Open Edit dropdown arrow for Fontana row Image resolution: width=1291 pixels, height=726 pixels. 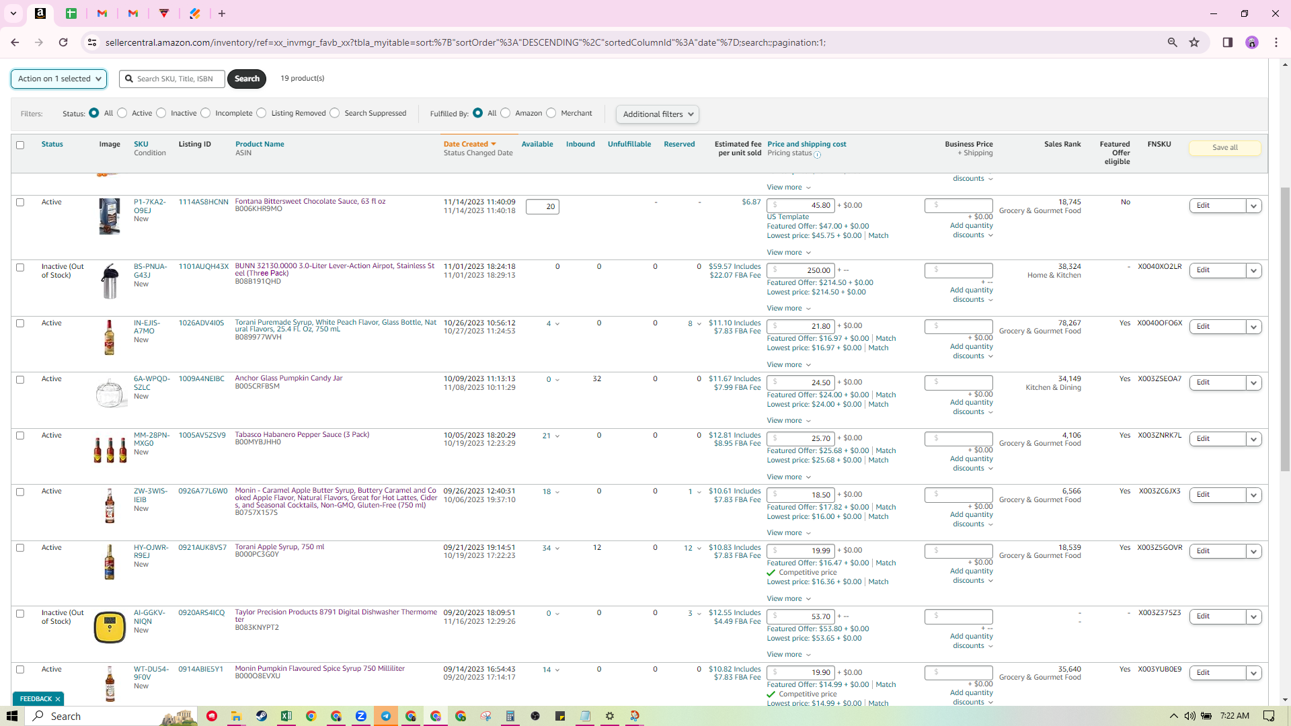tap(1253, 206)
